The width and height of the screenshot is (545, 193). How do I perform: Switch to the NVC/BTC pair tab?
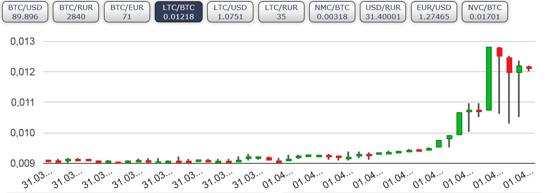point(485,12)
